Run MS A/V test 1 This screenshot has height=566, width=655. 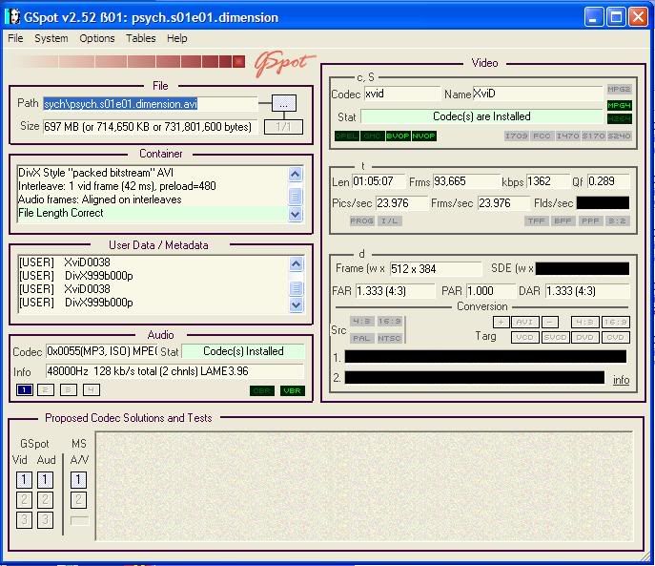[x=78, y=480]
